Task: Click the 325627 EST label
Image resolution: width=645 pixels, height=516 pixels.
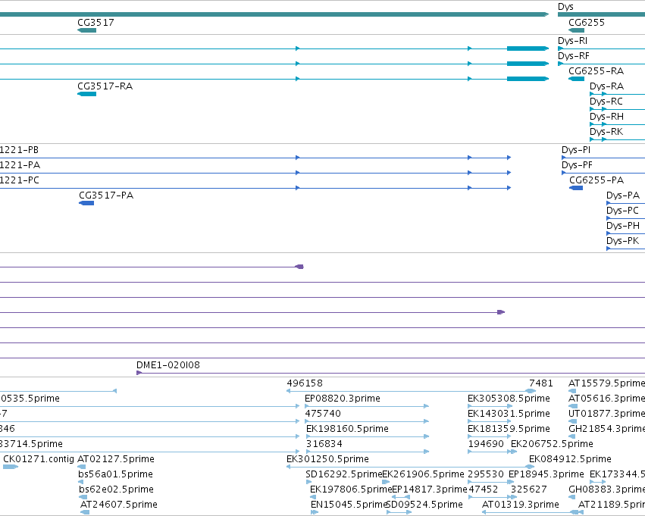Action: pos(529,489)
